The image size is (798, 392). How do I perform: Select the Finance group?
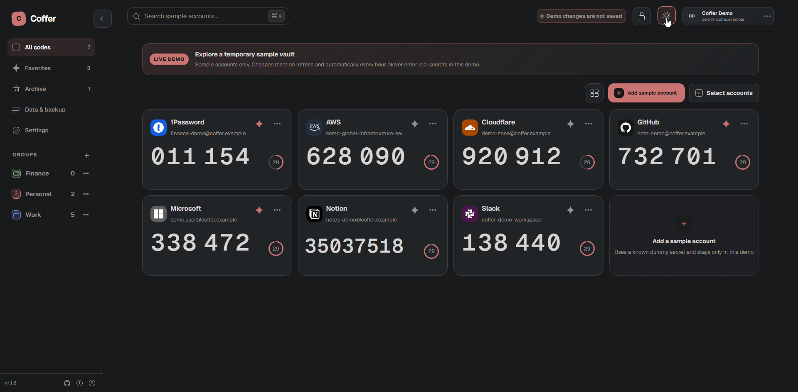(x=44, y=173)
